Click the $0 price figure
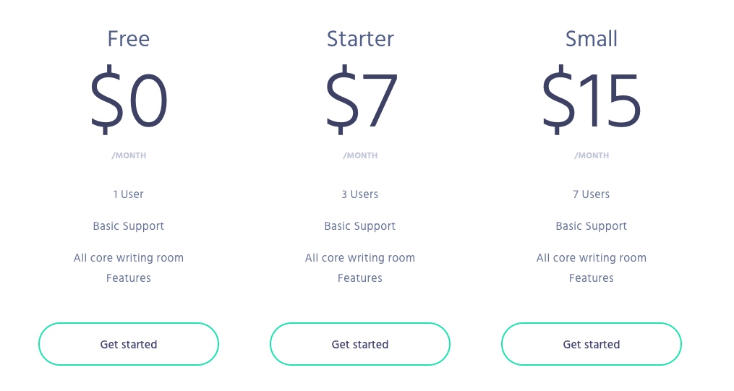This screenshot has height=391, width=734. pos(128,100)
